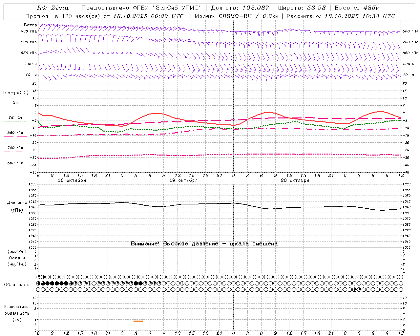Click the 500 м wind level label on left
The height and width of the screenshot is (336, 420).
tap(31, 64)
